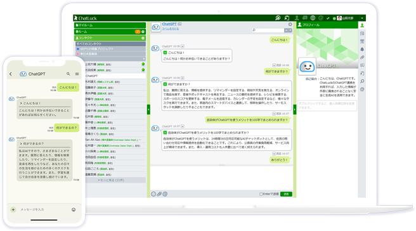Click the bottom round icon in right sidebar
The width and height of the screenshot is (416, 231).
pyautogui.click(x=362, y=89)
